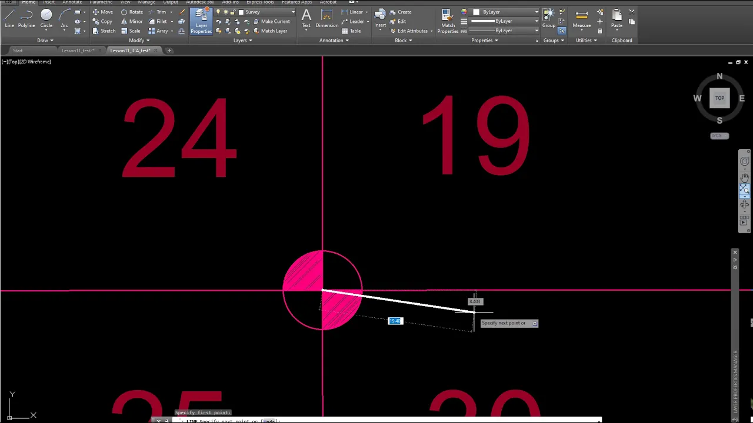
Task: Insert a Table annotation
Action: click(x=352, y=31)
